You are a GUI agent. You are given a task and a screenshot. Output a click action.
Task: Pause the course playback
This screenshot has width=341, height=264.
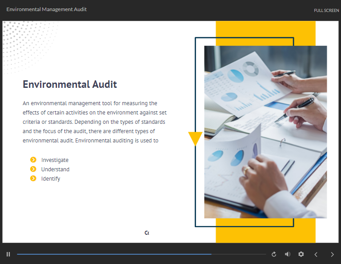click(8, 254)
